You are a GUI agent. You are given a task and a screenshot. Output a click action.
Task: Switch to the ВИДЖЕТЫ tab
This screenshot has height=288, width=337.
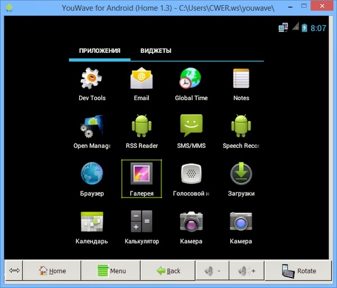(x=156, y=51)
